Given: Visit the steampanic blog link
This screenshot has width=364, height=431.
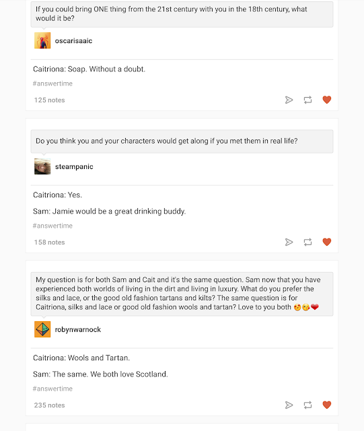Looking at the screenshot, I should click(74, 166).
